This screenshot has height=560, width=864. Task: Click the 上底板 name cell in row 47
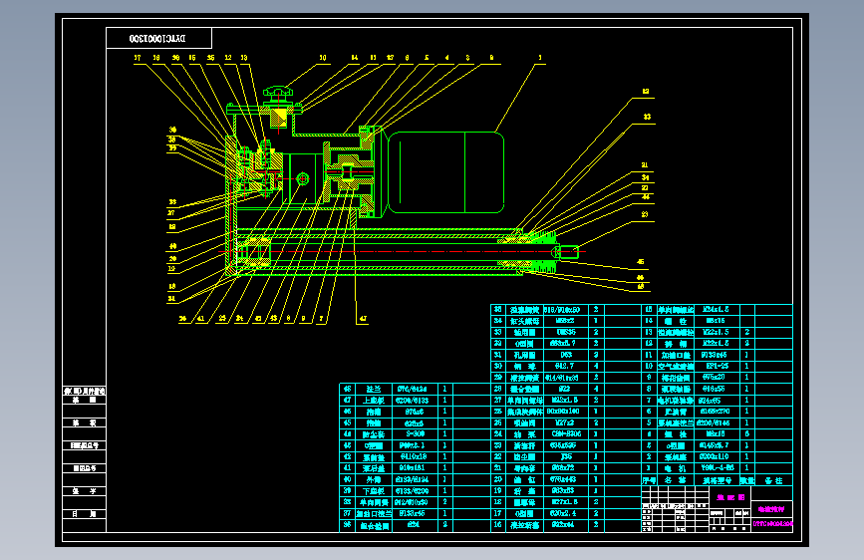(x=374, y=401)
